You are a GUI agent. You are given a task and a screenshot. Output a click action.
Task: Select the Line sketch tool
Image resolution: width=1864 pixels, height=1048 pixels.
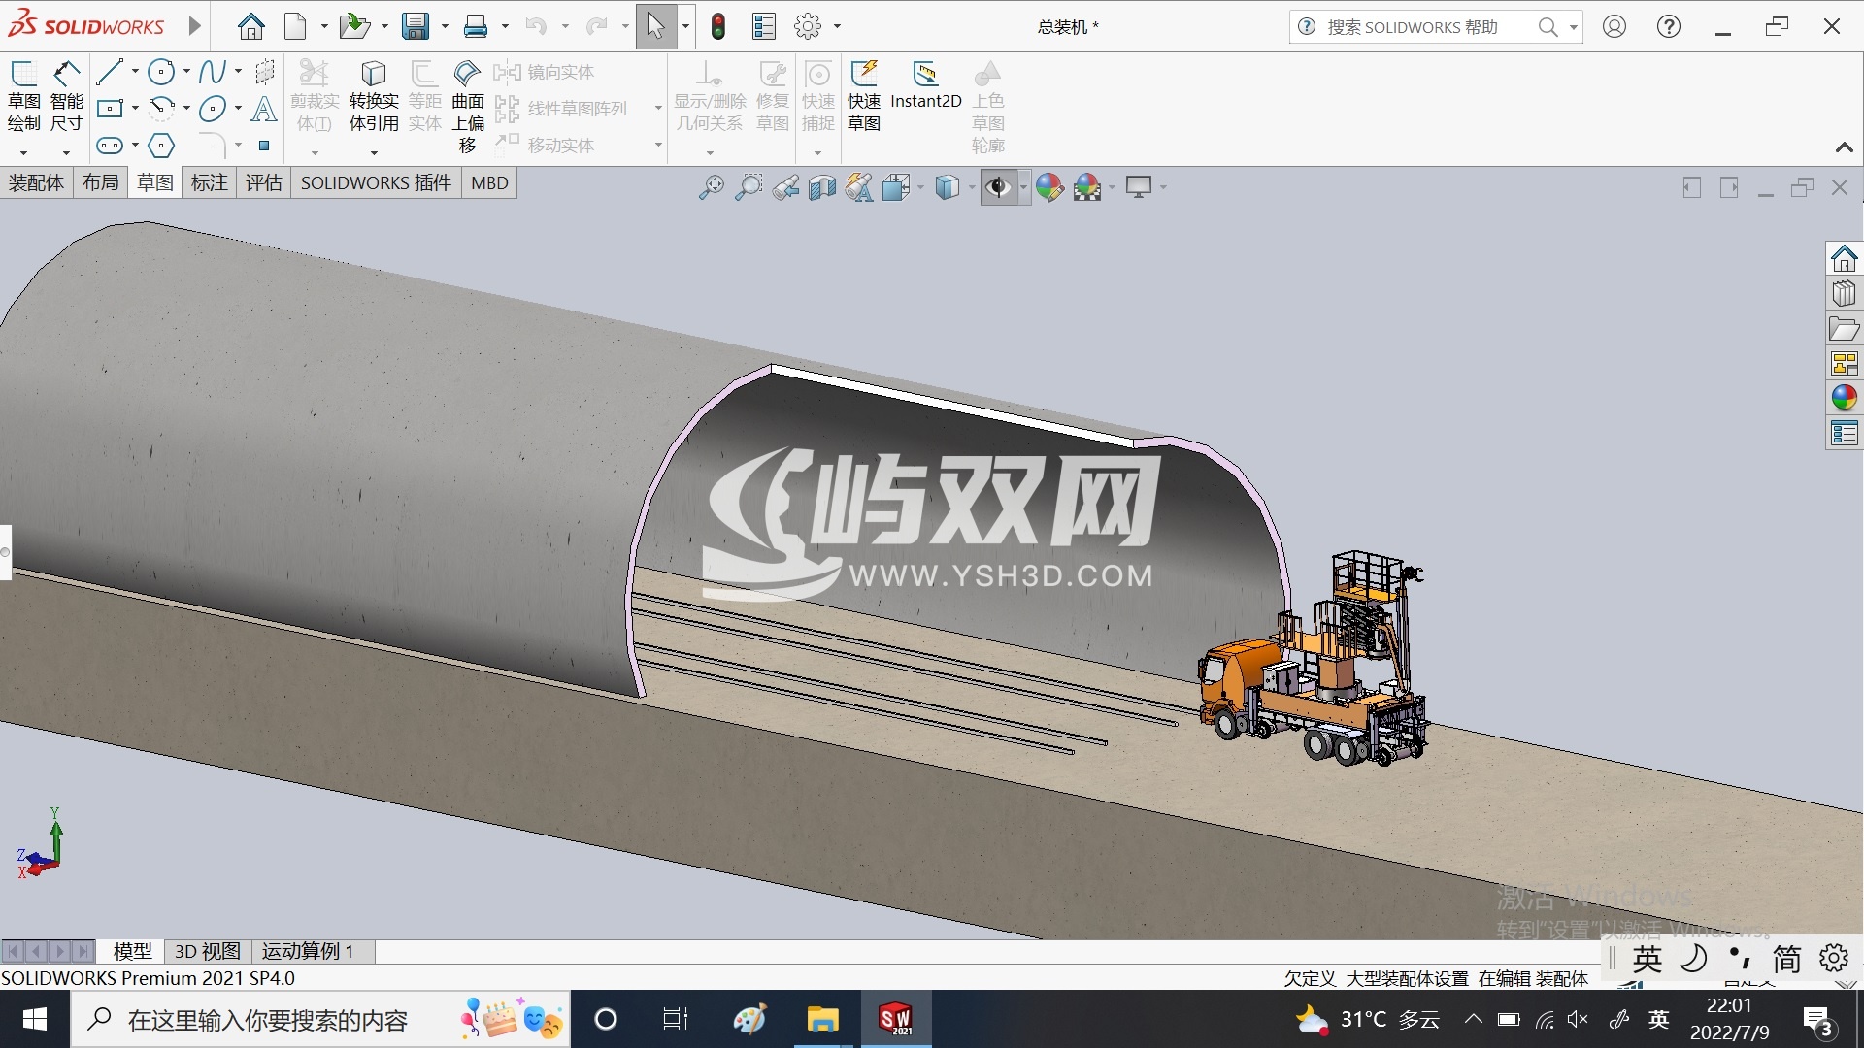(110, 72)
